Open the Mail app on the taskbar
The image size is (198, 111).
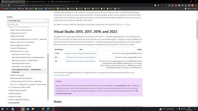click(28, 109)
